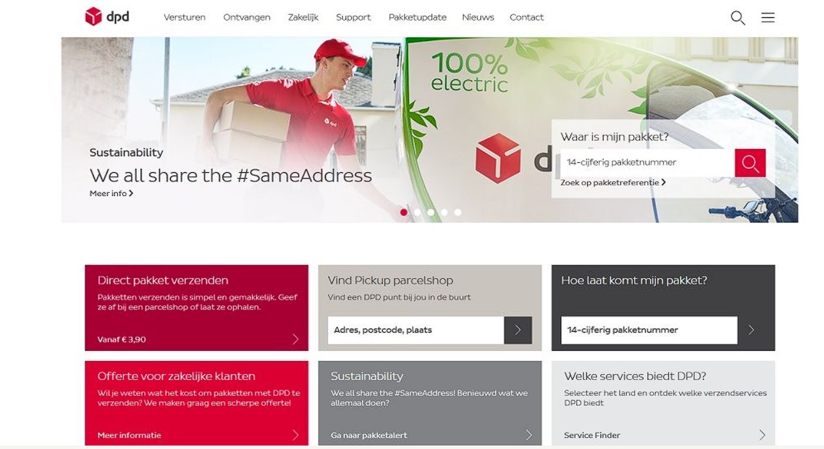Viewport: 824px width, 449px height.
Task: Open the Nieuws menu item
Action: (x=478, y=17)
